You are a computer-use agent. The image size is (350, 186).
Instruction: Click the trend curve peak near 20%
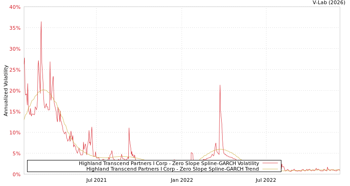[x=43, y=90]
